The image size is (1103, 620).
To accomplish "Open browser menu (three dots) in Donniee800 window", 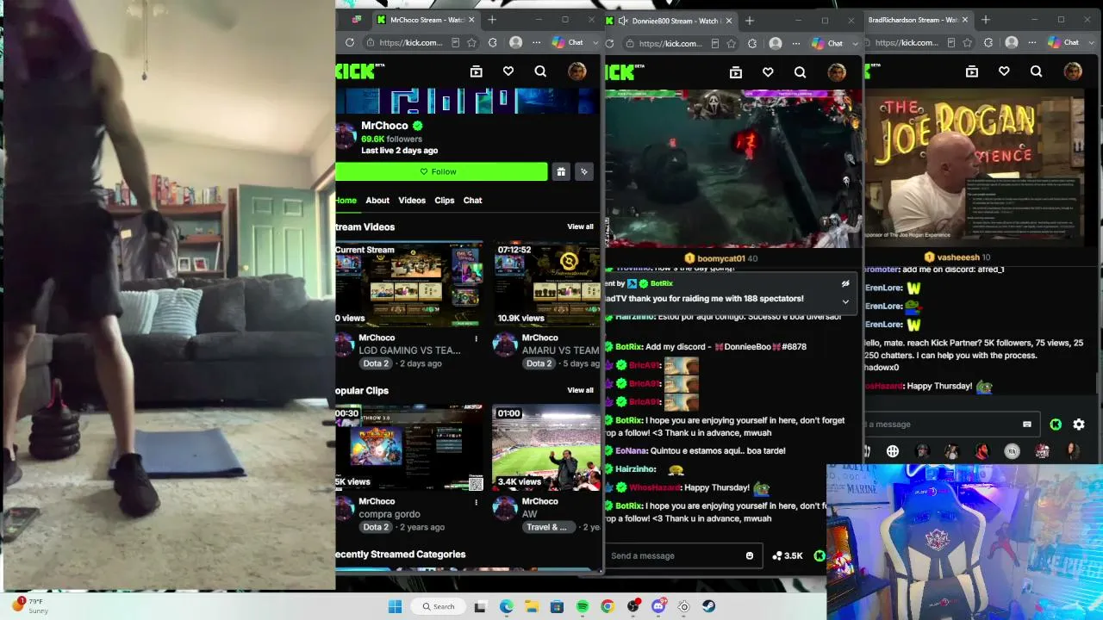I will point(796,43).
